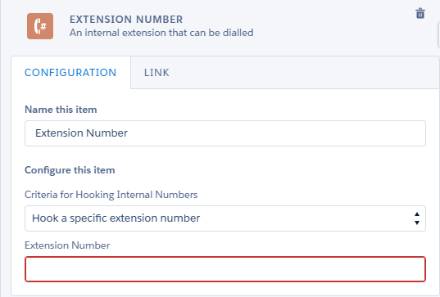Image resolution: width=440 pixels, height=297 pixels.
Task: Select the EXTENSION NUMBER heading text
Action: [126, 20]
